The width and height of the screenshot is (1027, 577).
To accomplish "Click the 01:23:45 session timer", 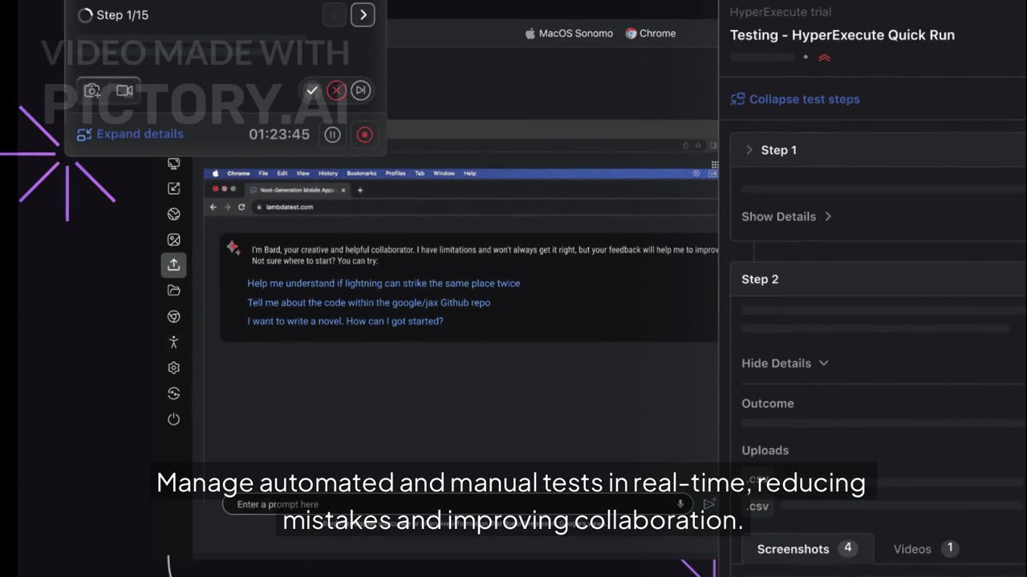I will (279, 135).
